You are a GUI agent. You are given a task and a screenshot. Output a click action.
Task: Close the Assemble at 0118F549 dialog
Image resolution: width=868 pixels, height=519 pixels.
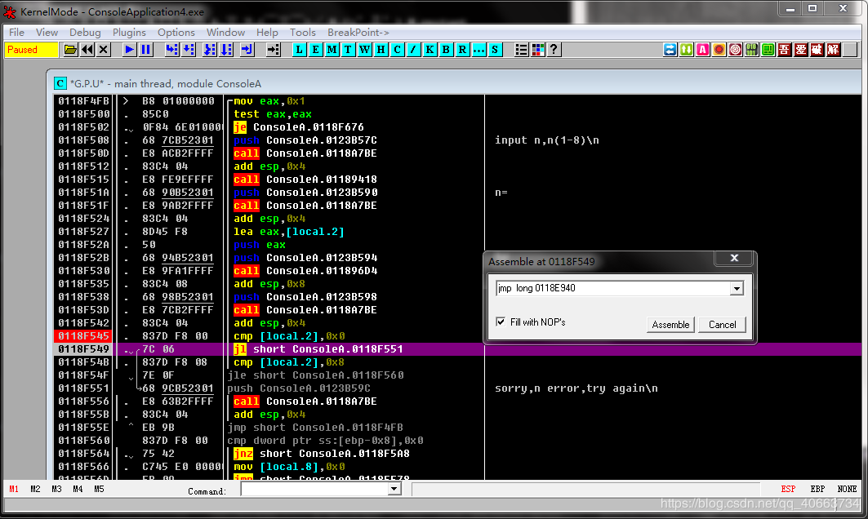click(x=735, y=258)
